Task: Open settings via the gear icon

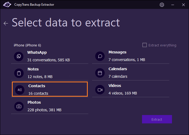Action: [x=162, y=5]
